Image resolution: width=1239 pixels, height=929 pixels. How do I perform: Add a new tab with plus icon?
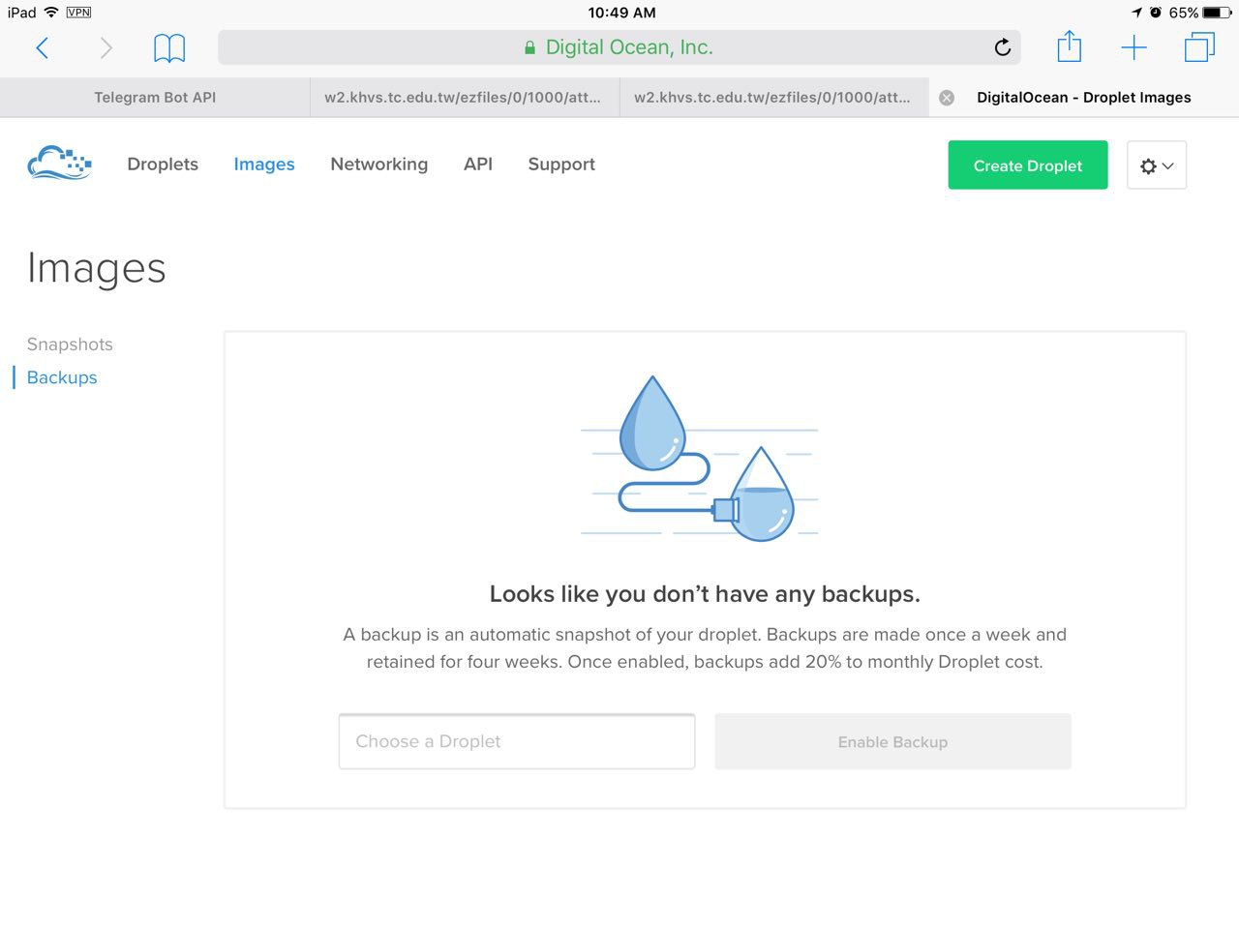coord(1133,47)
